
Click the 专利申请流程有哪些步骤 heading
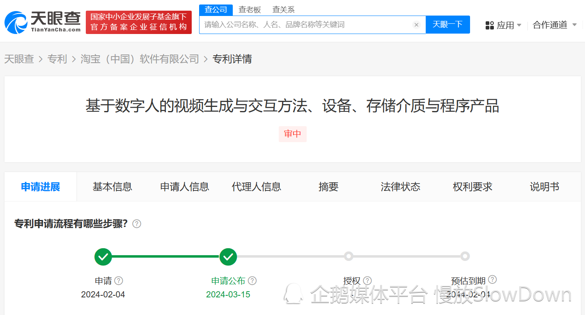coord(71,224)
